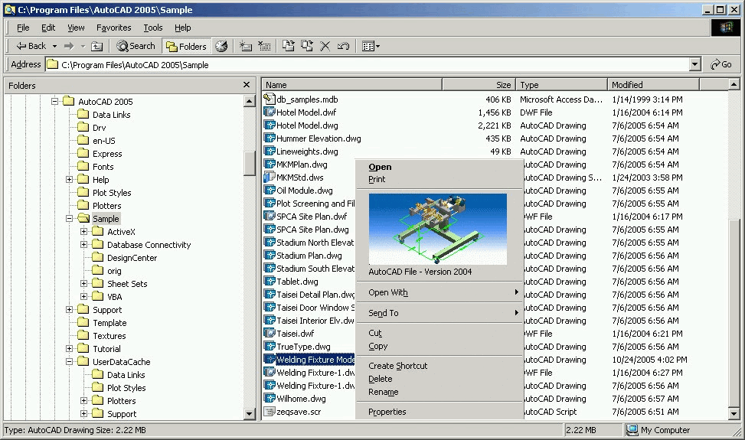This screenshot has height=440, width=745.
Task: Expand the VBA folder node
Action: point(84,297)
